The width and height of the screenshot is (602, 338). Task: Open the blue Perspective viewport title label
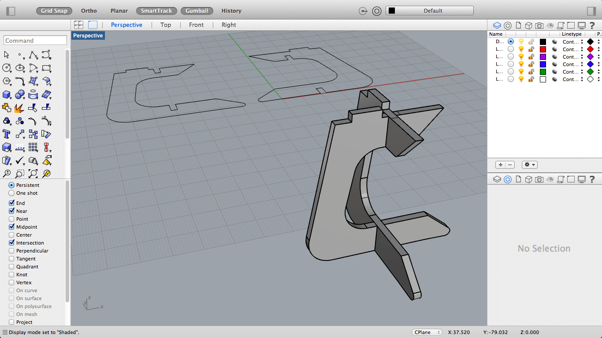click(x=88, y=36)
